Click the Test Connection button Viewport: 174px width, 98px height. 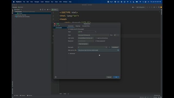(x=83, y=44)
